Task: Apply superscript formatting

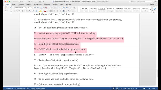Action: pos(33,11)
